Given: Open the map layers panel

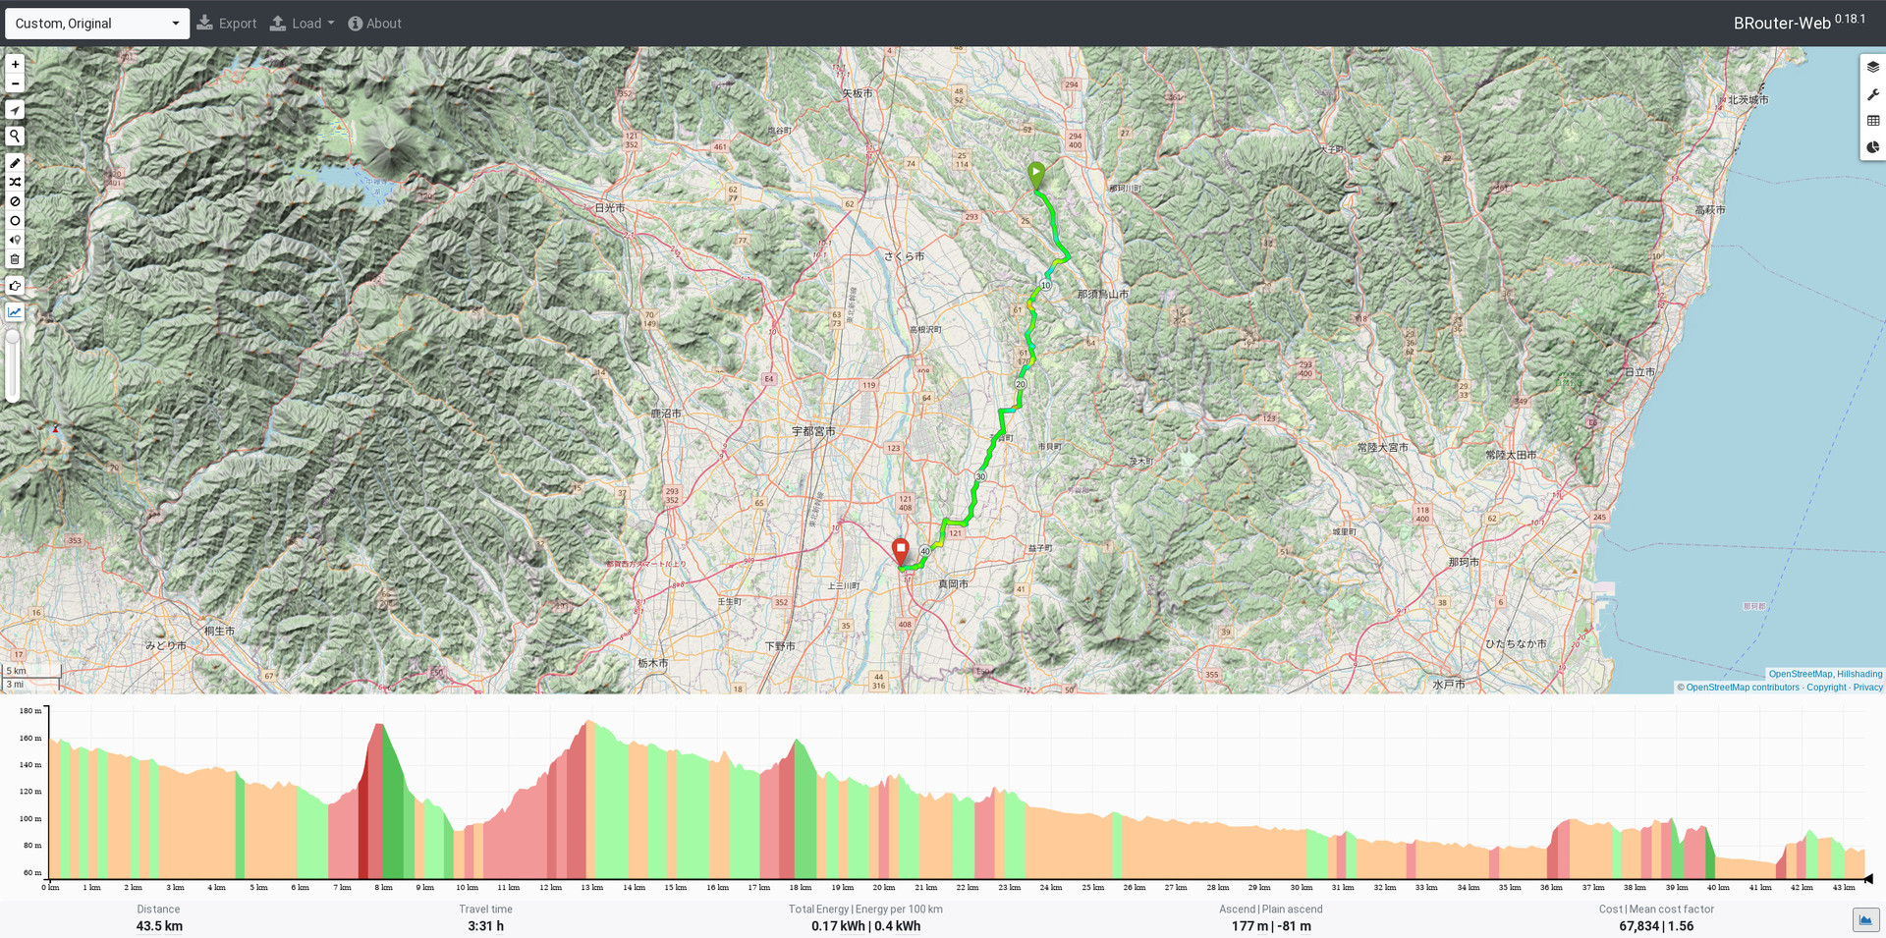Looking at the screenshot, I should 1872,67.
